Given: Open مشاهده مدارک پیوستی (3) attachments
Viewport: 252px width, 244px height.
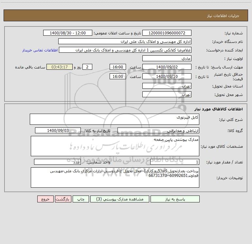Looking at the screenshot, I should click(120, 199).
